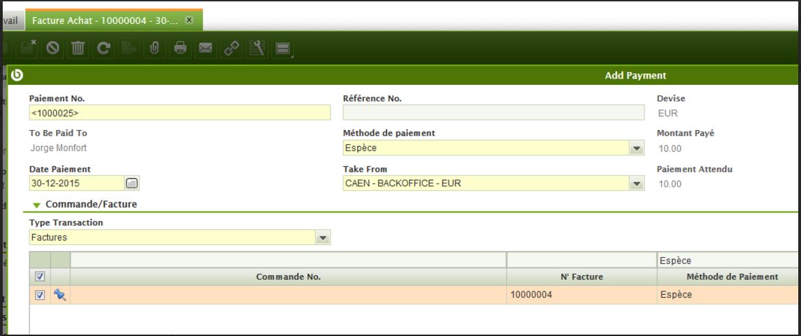801x336 pixels.
Task: Click the blue pin icon in invoice row
Action: (60, 294)
